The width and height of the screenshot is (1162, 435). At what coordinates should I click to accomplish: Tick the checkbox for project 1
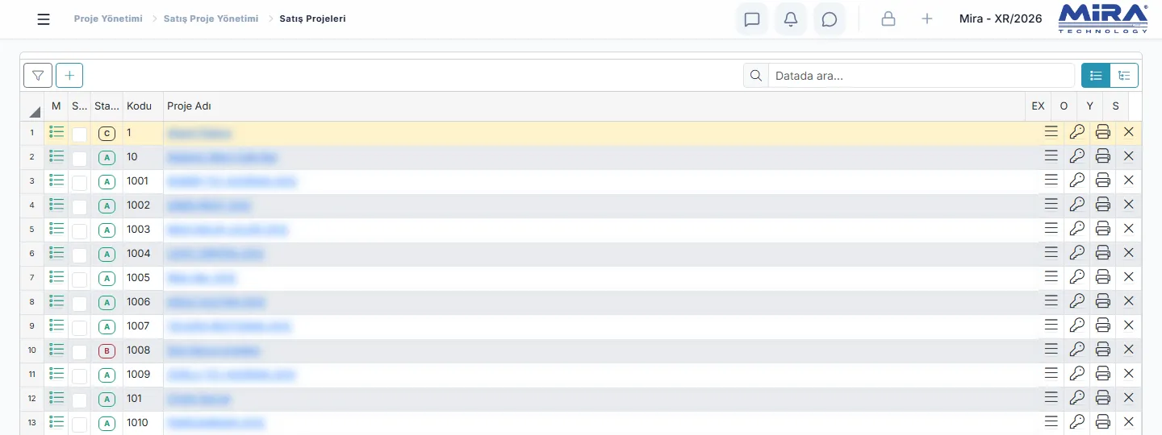[x=79, y=135]
